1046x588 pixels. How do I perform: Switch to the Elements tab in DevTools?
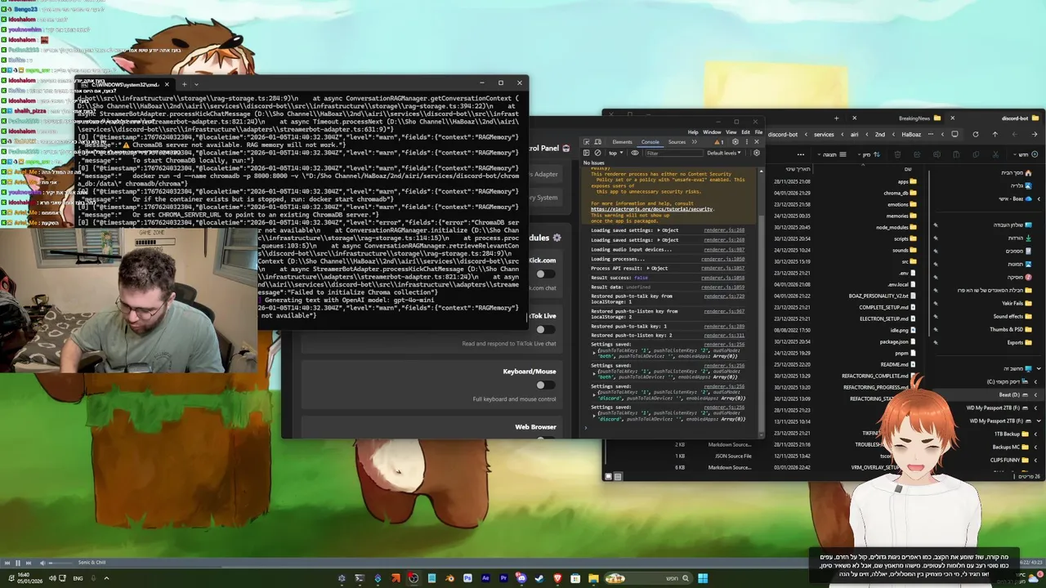622,142
